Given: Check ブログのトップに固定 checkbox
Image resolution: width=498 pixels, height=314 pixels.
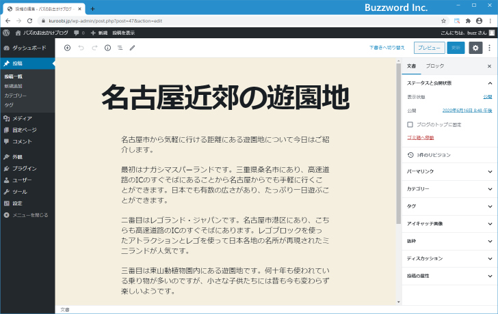Looking at the screenshot, I should [410, 124].
